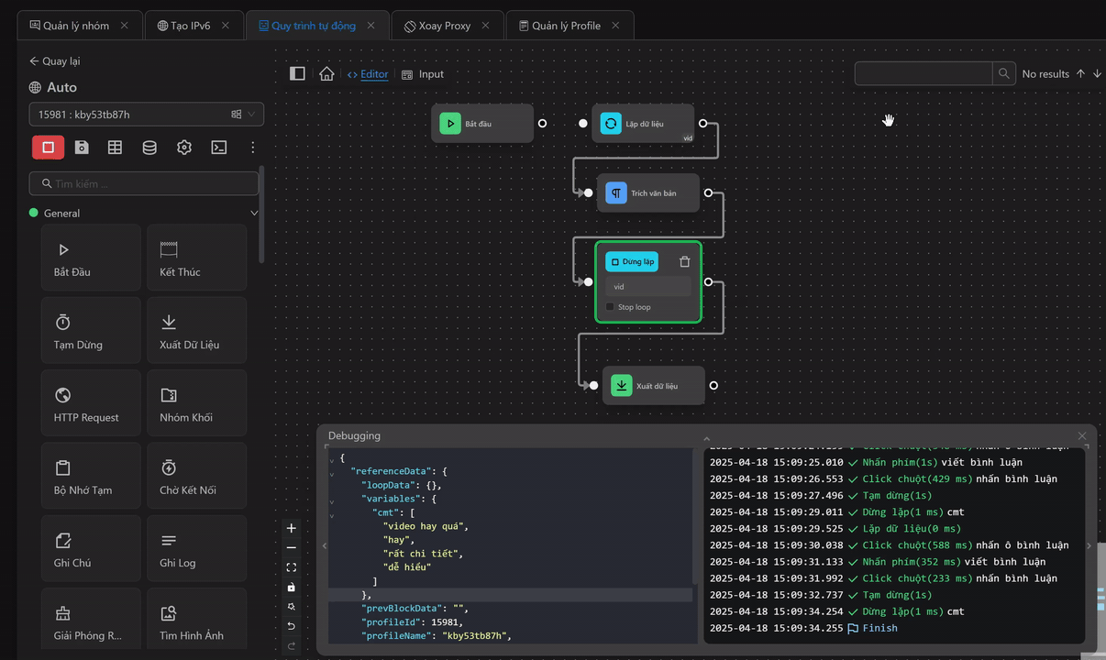Open the database icon in the sidebar

coord(149,147)
